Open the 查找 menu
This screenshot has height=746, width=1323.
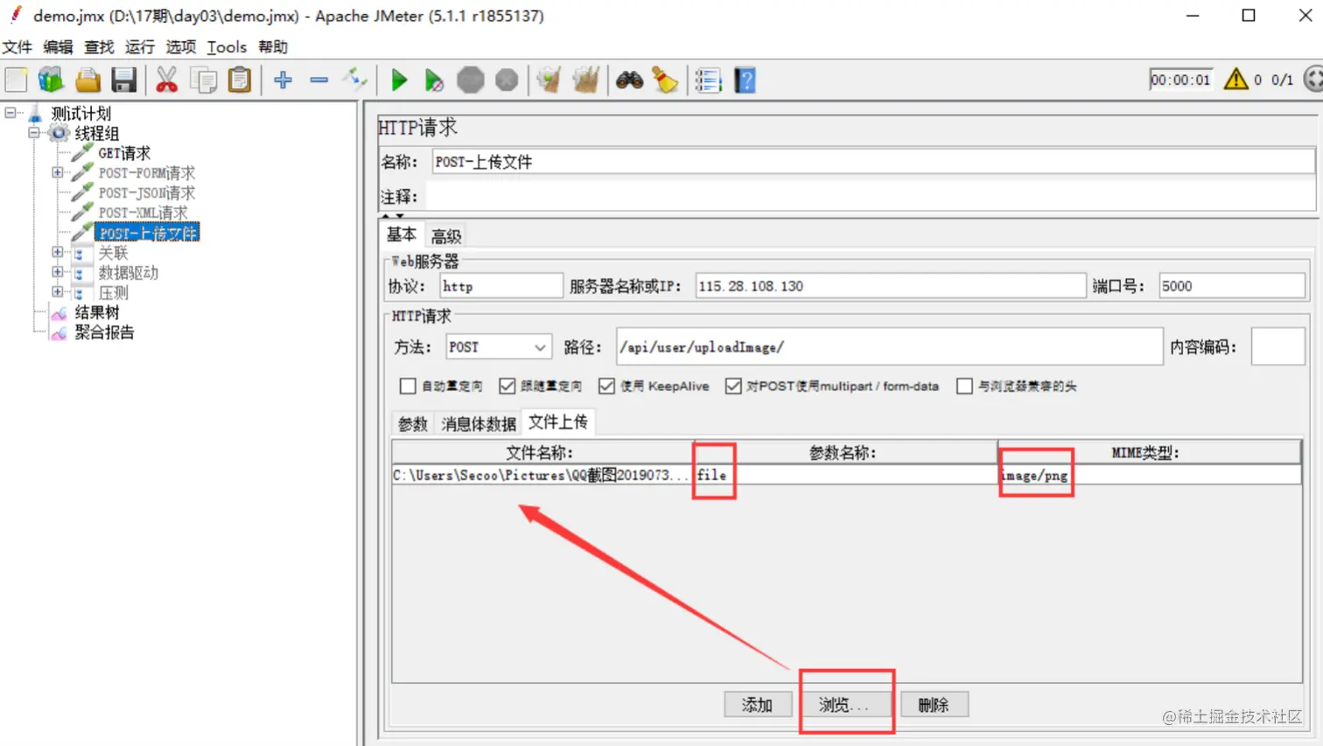pos(99,47)
